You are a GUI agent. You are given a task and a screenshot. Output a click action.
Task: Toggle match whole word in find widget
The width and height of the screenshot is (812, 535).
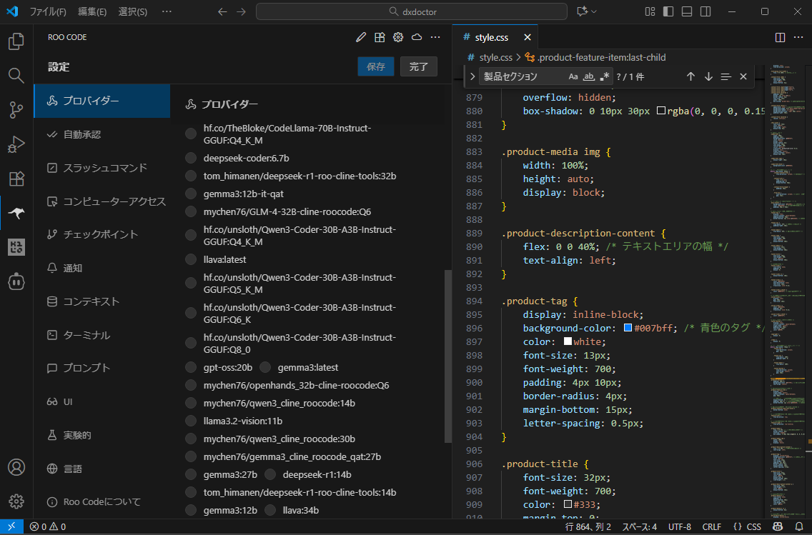point(589,76)
